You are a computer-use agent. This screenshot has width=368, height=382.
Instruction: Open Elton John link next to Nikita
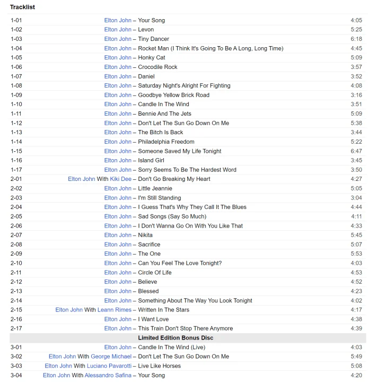pos(118,235)
